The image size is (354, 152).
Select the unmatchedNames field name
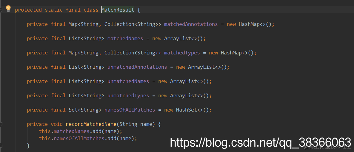point(128,82)
